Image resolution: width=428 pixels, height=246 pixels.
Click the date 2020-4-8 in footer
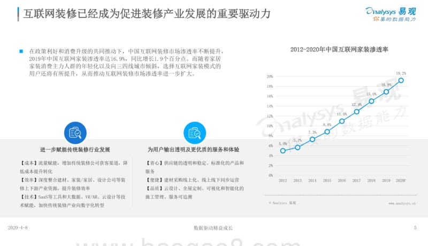pyautogui.click(x=18, y=228)
